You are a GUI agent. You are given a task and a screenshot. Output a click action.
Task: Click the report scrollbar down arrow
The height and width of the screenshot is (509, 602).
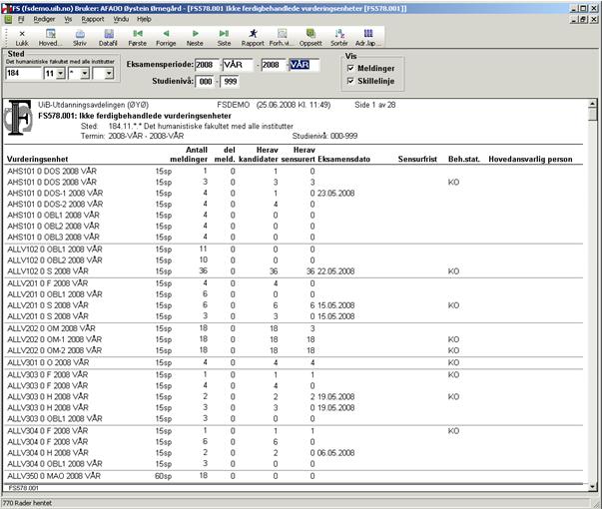pyautogui.click(x=592, y=487)
